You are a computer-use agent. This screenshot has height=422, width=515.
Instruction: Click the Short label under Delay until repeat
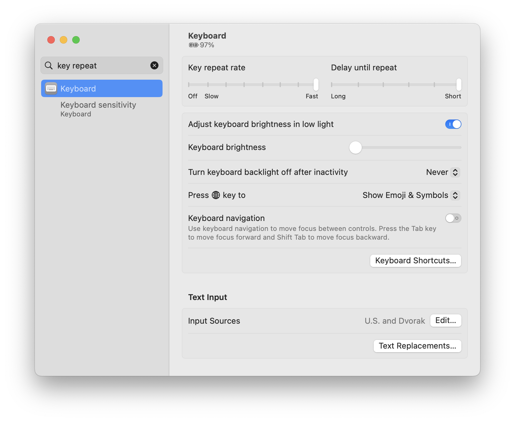tap(453, 96)
